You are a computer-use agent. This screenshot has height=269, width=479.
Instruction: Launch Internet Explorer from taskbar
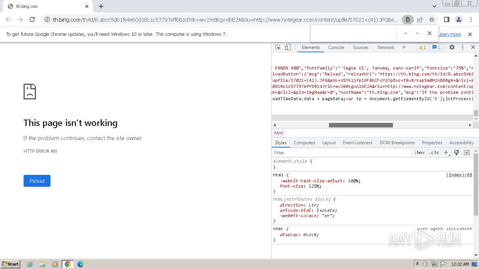[x=30, y=264]
